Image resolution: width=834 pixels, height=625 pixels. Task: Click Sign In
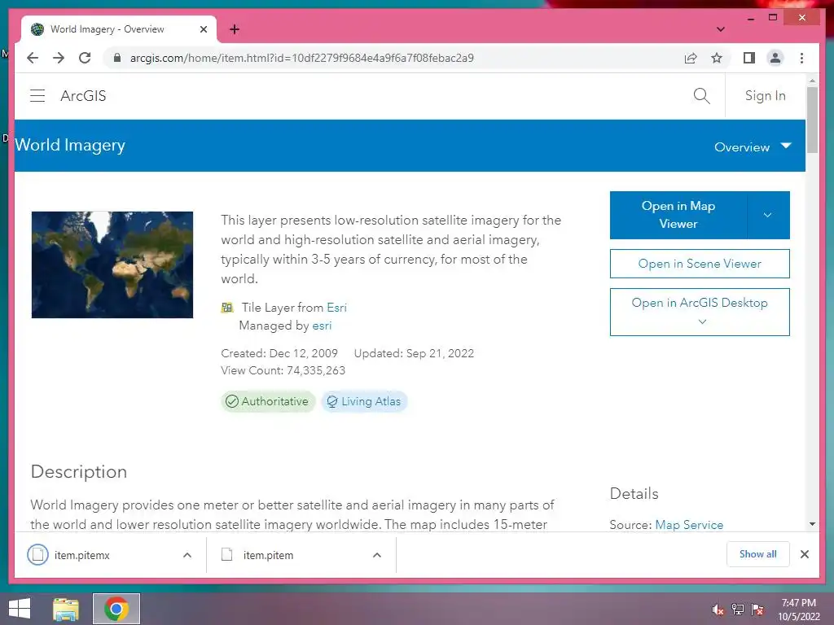[765, 96]
